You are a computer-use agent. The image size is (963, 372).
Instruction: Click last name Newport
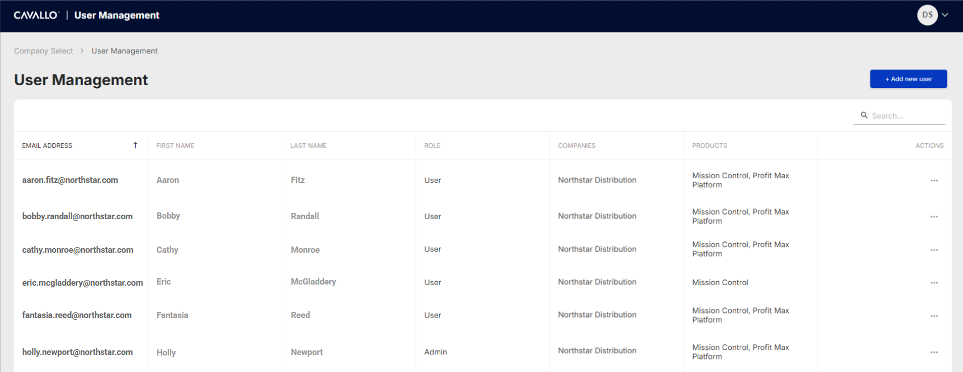click(307, 352)
